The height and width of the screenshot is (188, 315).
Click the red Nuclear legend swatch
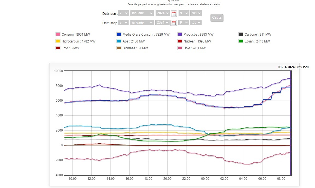tap(180, 41)
